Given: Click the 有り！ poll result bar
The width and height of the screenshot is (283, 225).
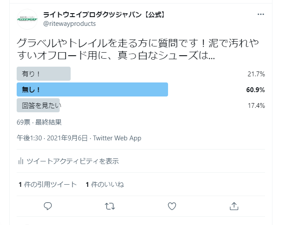Looking at the screenshot, I should [44, 74].
